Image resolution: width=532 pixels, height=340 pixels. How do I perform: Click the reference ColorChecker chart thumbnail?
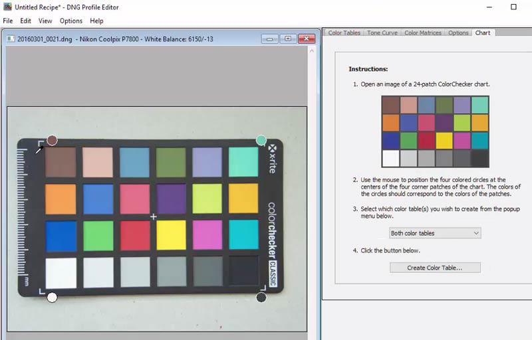pyautogui.click(x=436, y=131)
